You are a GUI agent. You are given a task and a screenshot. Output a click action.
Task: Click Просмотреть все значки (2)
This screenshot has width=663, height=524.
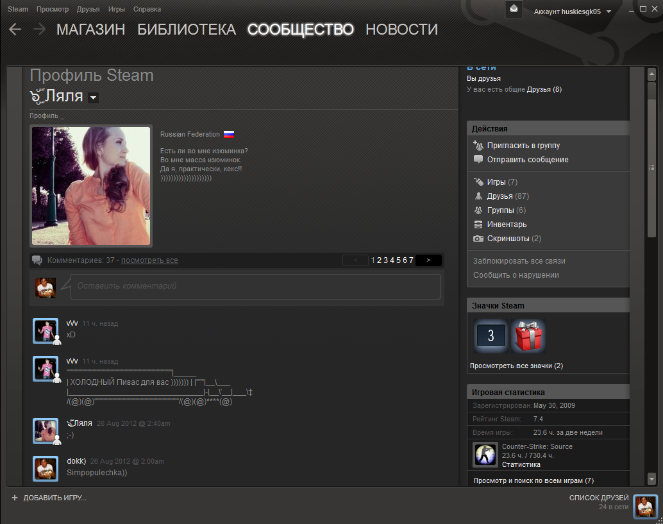(x=516, y=366)
